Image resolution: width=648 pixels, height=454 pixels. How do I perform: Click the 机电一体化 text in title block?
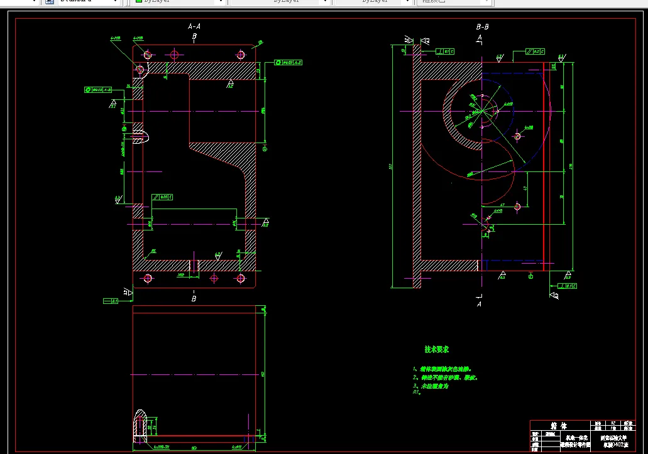[x=576, y=438]
